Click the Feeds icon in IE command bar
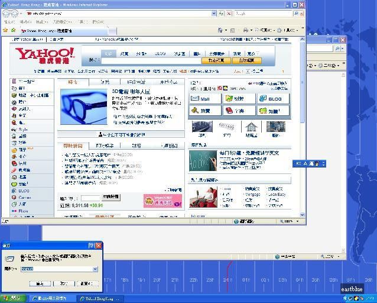Image resolution: width=377 pixels, height=303 pixels. [232, 30]
